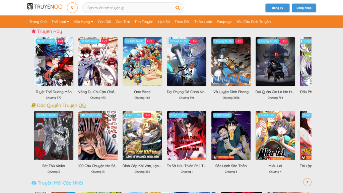The image size is (343, 193).
Task: Open the filter icon beside Truyện Mới Cập Nhật
Action: 307,182
